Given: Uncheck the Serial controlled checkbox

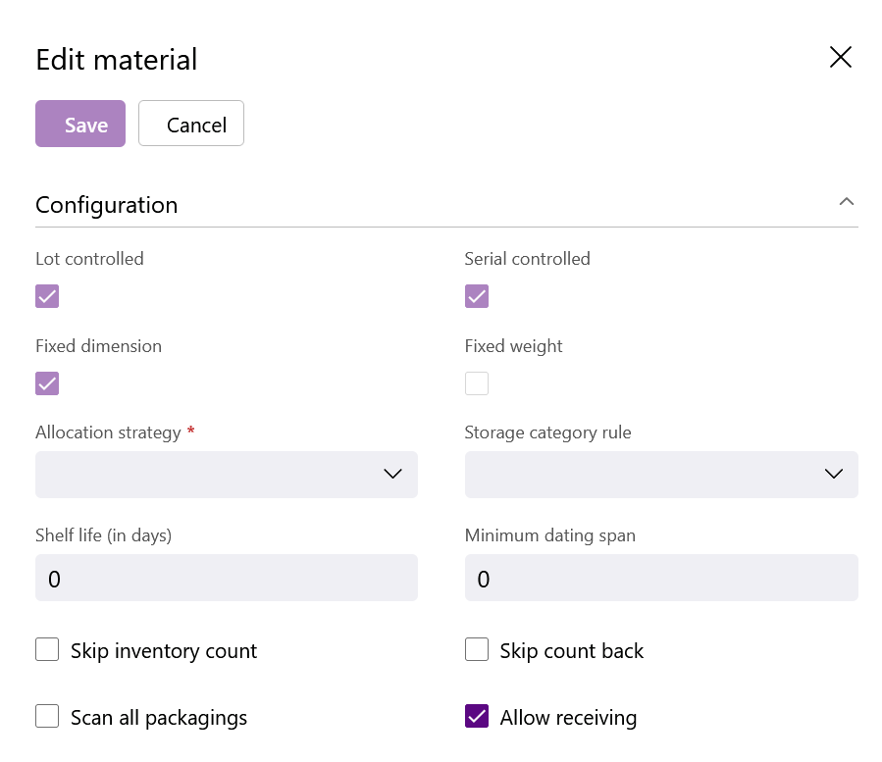Looking at the screenshot, I should click(477, 296).
